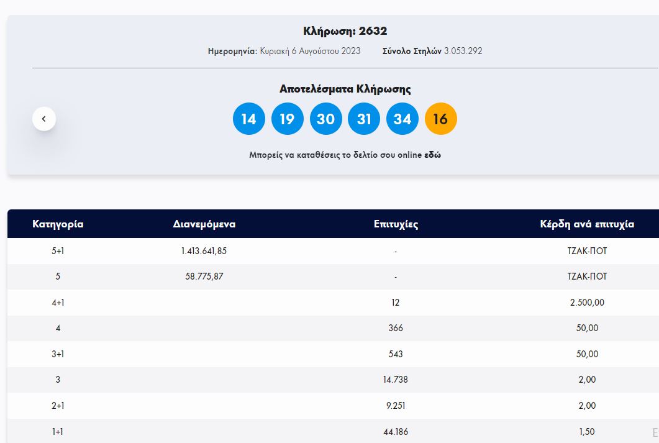Select the 1+1 category row
The width and height of the screenshot is (659, 443).
[x=58, y=431]
